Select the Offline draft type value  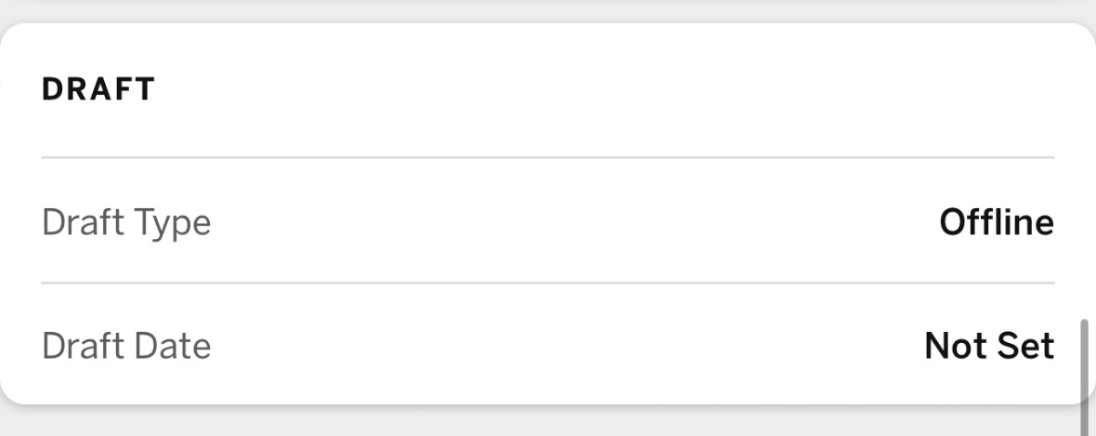point(996,222)
